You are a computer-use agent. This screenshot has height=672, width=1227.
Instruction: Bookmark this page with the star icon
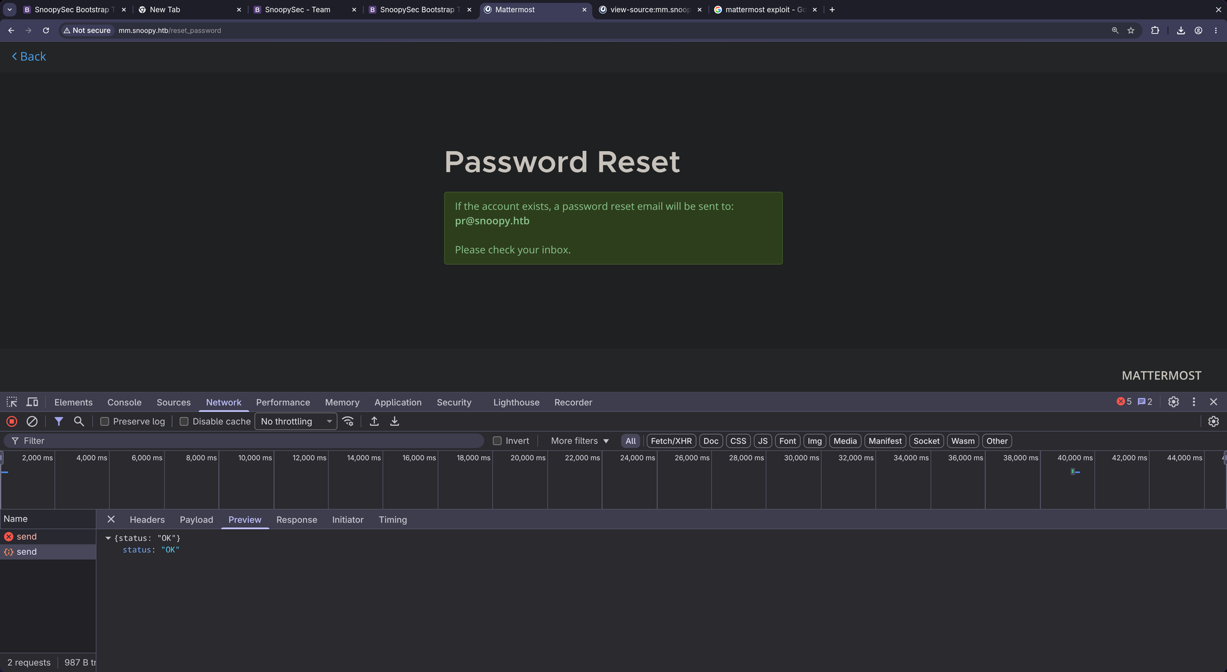(x=1131, y=30)
